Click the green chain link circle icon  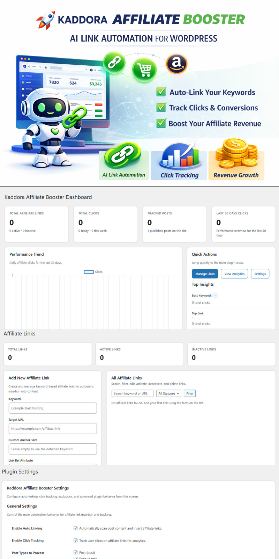click(114, 63)
